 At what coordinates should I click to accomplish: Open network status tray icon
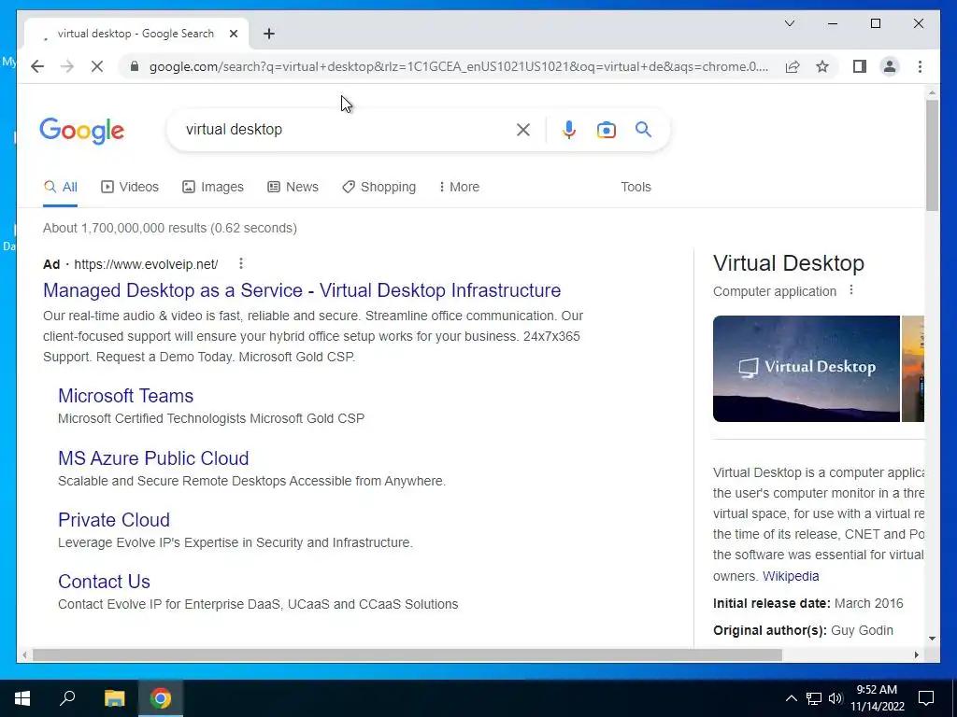tap(814, 698)
